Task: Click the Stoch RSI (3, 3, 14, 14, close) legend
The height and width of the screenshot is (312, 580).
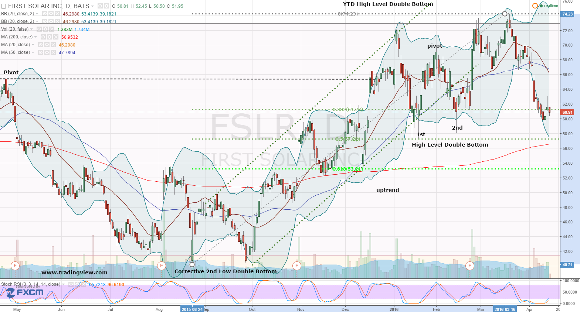Action: pyautogui.click(x=31, y=284)
